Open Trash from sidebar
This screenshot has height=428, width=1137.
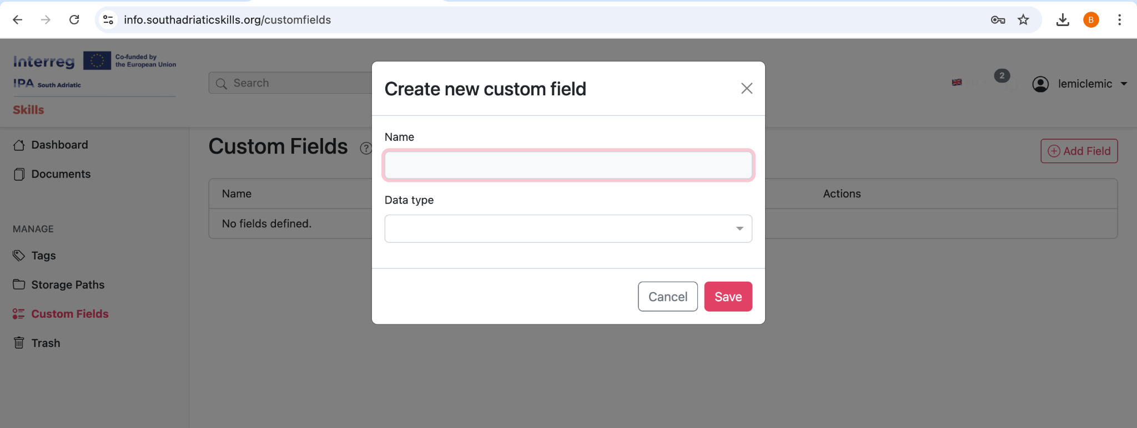pyautogui.click(x=46, y=343)
